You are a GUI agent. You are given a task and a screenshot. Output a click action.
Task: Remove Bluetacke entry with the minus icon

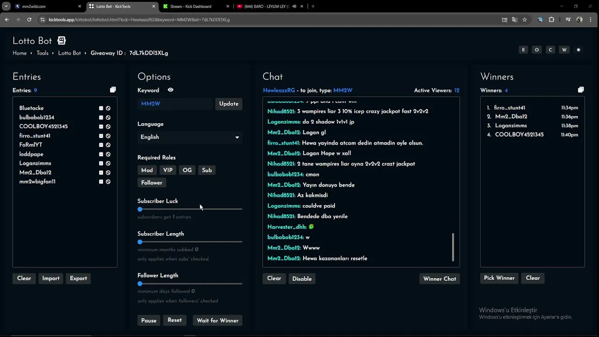point(101,108)
